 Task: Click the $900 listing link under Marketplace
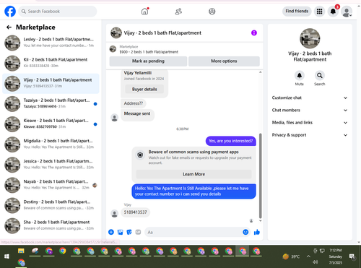pos(149,52)
